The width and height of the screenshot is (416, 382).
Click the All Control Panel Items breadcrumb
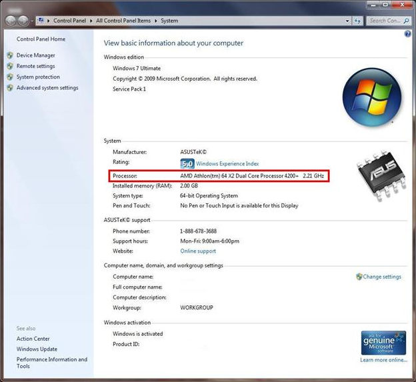click(123, 21)
